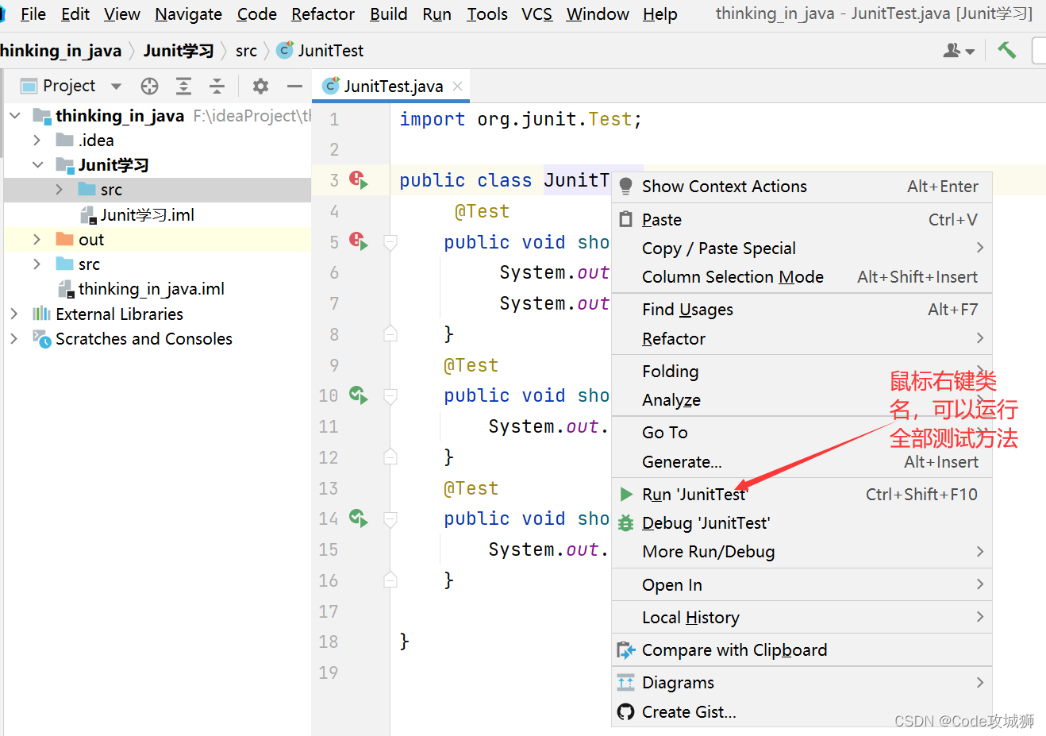Image resolution: width=1046 pixels, height=736 pixels.
Task: Toggle code fold marker on line 8
Action: 390,333
